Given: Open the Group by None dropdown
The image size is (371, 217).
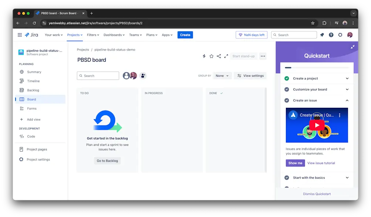Looking at the screenshot, I should coord(222,76).
